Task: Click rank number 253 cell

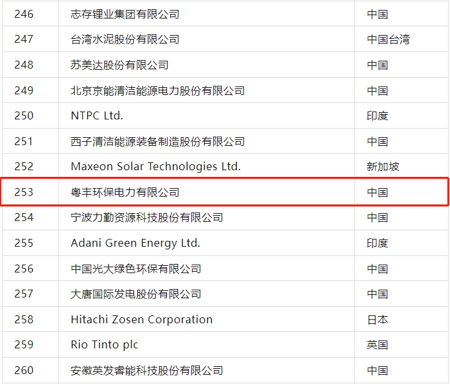Action: [24, 192]
